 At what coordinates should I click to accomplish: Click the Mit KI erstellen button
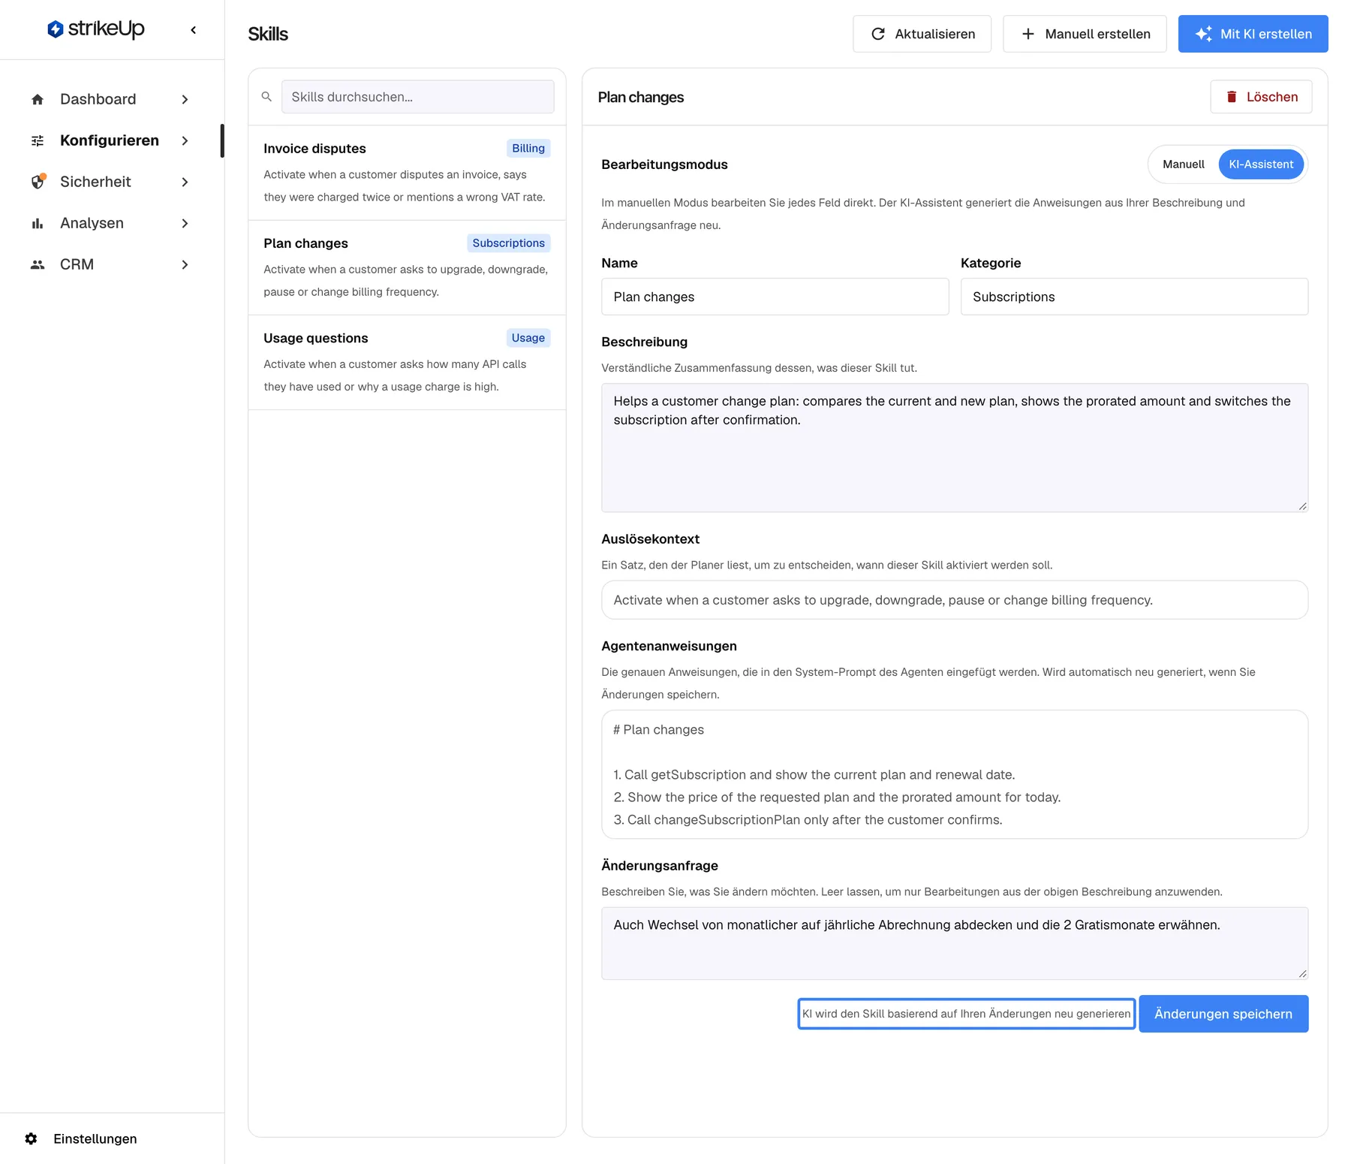1253,34
